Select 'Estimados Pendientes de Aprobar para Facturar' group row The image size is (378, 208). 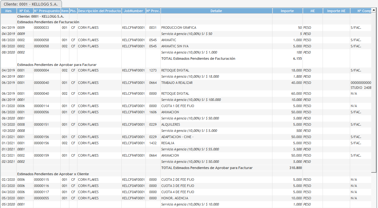point(57,65)
